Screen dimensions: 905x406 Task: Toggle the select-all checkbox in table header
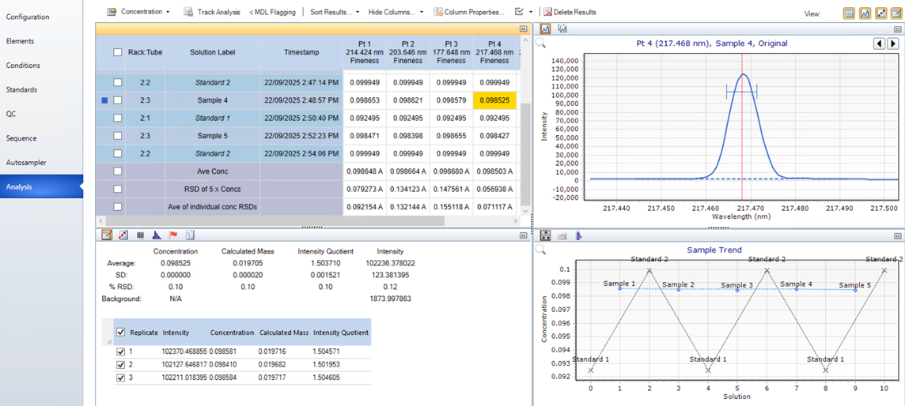118,52
